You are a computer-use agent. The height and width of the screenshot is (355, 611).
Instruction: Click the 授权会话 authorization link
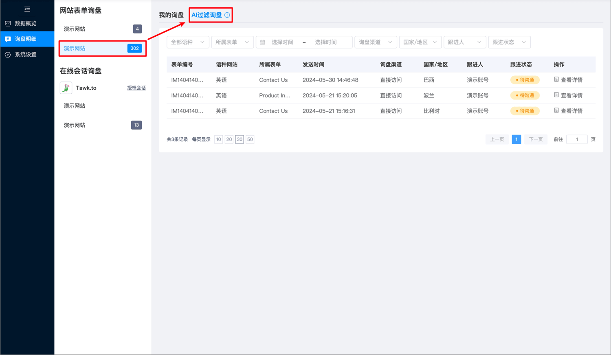tap(136, 87)
